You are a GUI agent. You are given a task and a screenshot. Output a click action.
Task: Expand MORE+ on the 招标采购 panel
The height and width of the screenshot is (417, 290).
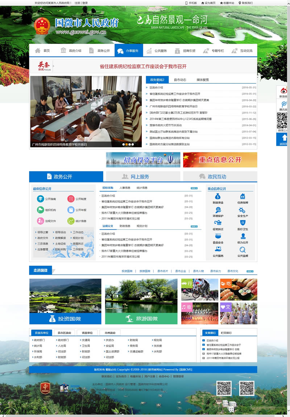point(194,188)
